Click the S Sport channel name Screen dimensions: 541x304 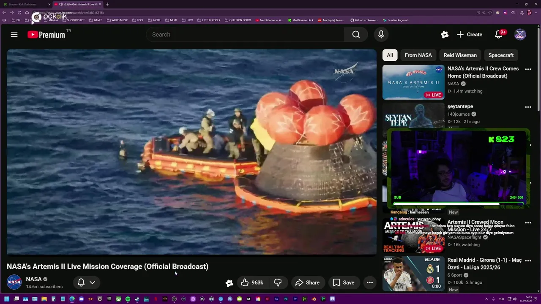pyautogui.click(x=455, y=275)
